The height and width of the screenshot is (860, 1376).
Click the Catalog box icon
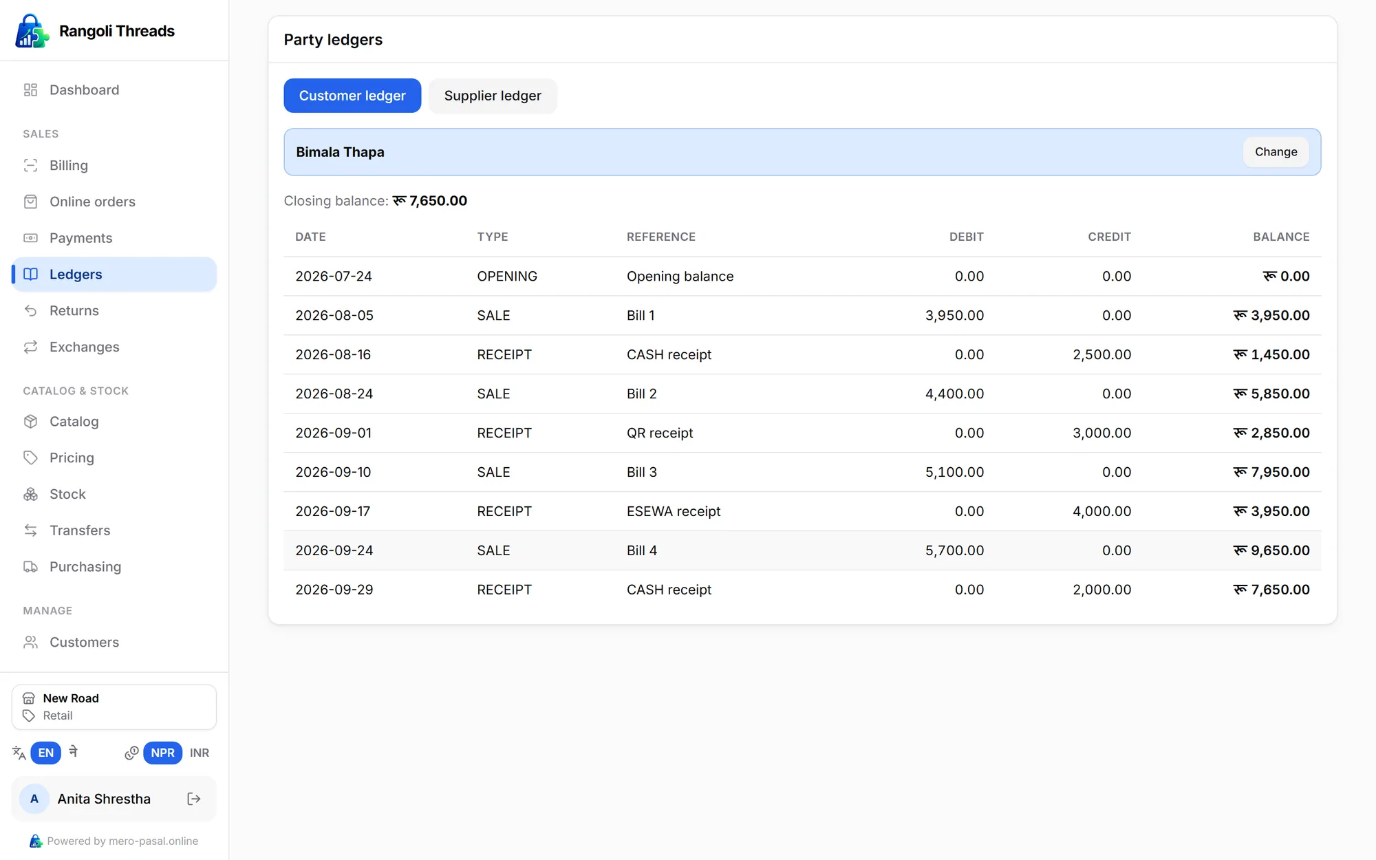click(x=30, y=421)
